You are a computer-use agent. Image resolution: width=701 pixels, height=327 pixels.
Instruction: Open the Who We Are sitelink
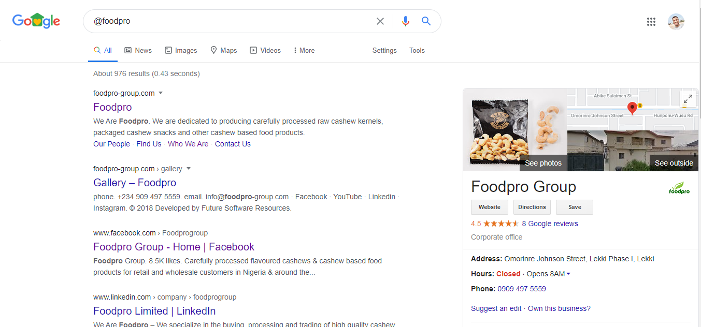pos(188,144)
